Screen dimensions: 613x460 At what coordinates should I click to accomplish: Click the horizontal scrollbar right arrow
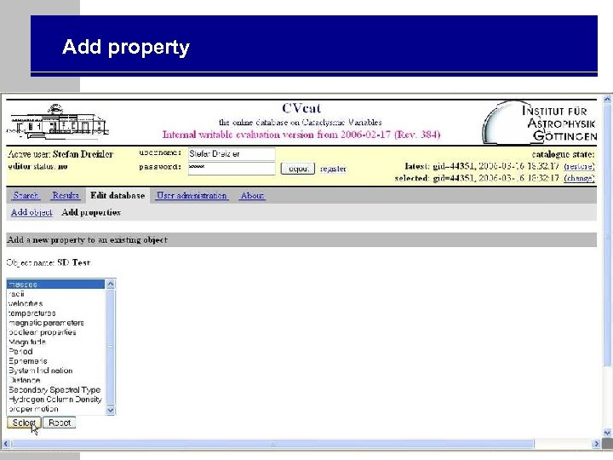596,444
